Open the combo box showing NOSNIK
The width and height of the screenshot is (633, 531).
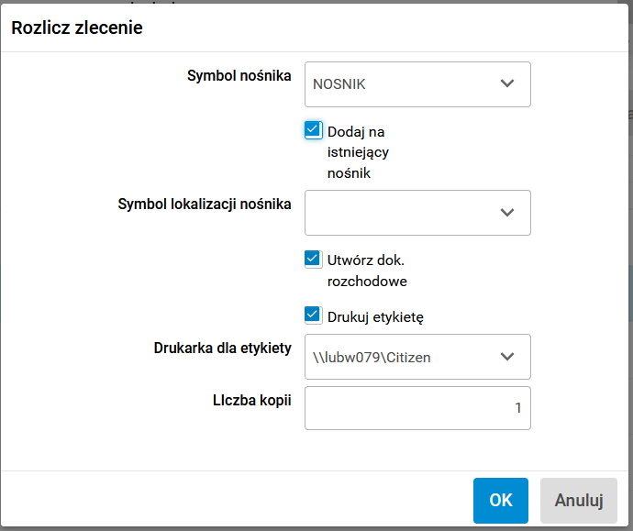(404, 84)
